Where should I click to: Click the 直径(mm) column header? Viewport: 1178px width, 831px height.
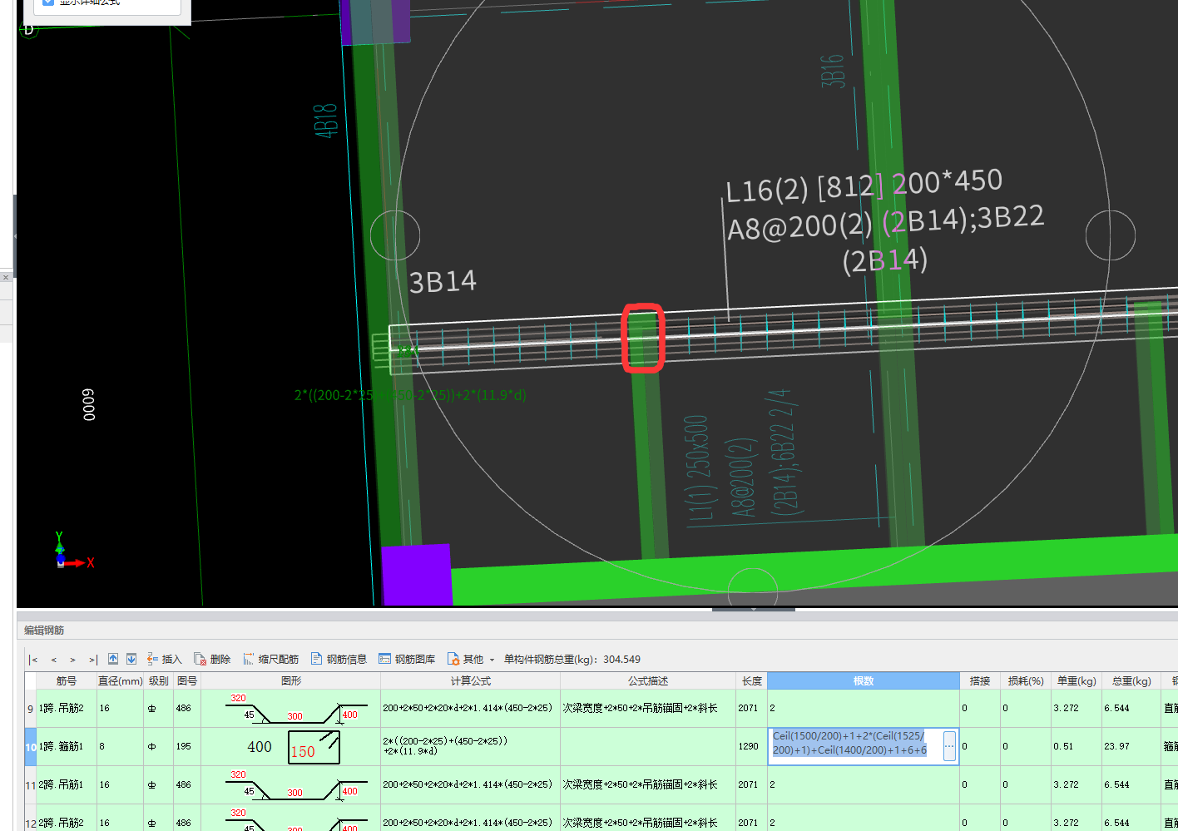tap(121, 680)
